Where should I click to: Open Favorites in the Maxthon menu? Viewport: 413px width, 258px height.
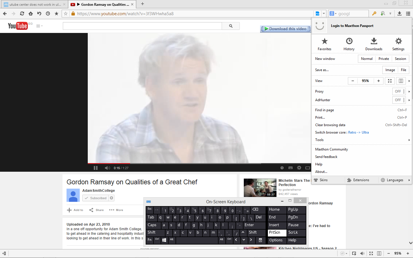(x=324, y=44)
